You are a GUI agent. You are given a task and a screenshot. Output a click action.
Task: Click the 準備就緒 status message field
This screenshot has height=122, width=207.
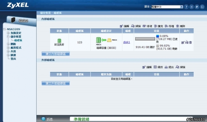click(x=131, y=119)
